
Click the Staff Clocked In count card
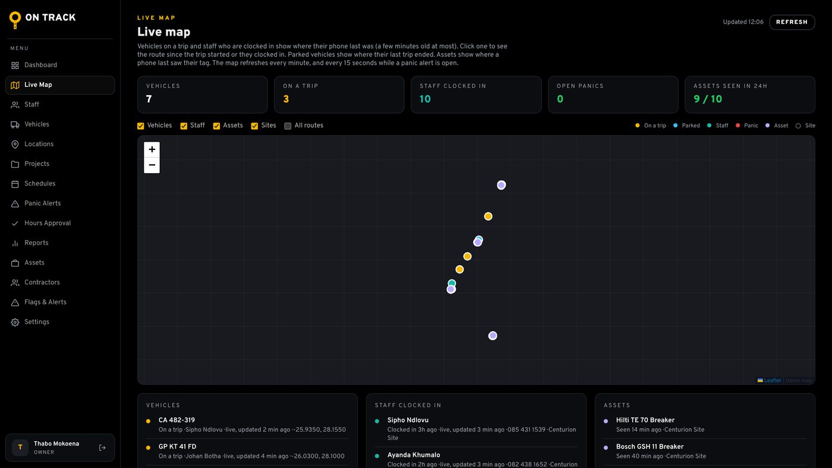coord(476,95)
